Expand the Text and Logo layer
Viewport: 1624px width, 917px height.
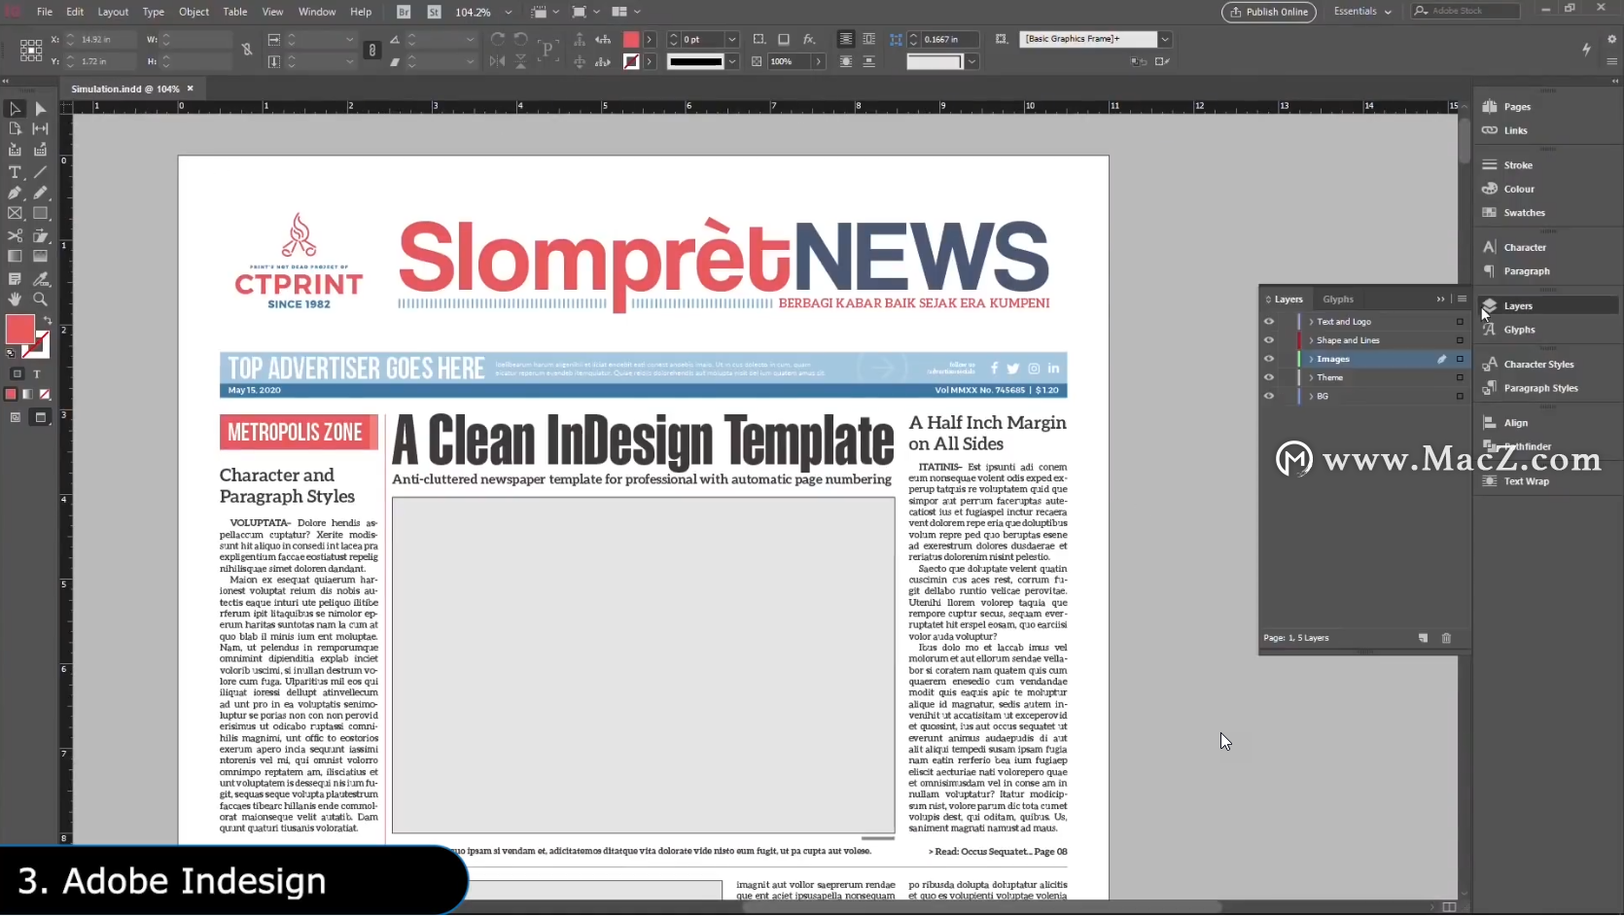[x=1311, y=322]
